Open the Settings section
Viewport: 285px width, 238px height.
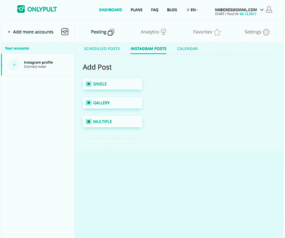(257, 32)
